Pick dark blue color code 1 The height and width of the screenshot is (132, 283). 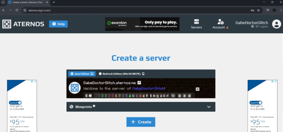pyautogui.click(x=99, y=96)
